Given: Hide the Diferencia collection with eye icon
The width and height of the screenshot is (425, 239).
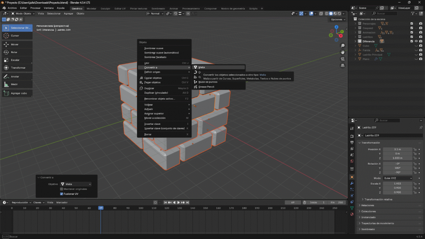Looking at the screenshot, I should click(x=416, y=41).
